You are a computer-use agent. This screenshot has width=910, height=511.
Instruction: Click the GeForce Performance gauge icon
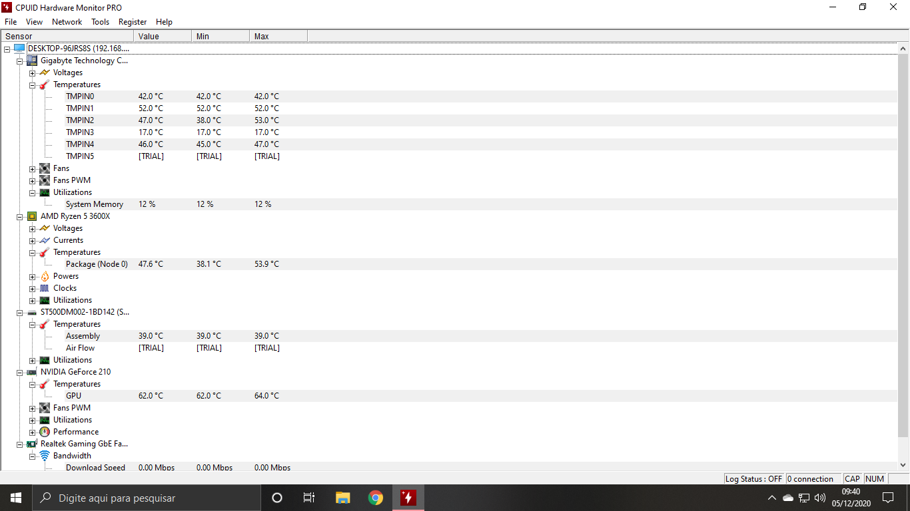(45, 432)
